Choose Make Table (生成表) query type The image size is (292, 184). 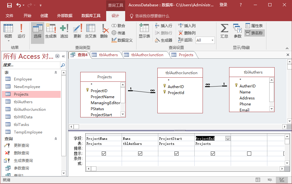coord(51,31)
